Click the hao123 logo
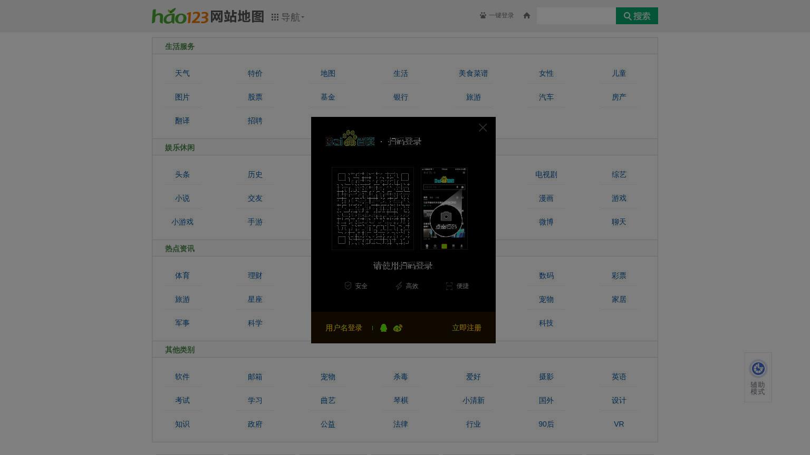This screenshot has height=455, width=810. (x=180, y=16)
